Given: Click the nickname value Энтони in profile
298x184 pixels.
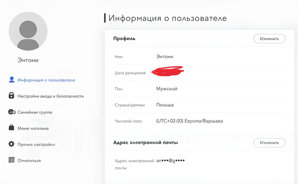Looking at the screenshot, I should click(165, 56).
